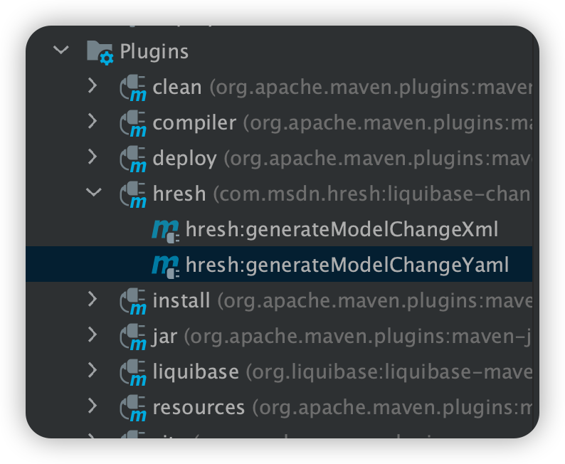Click clean's org.apache.maven.plugins coordinates text
The height and width of the screenshot is (464, 565).
tap(371, 88)
